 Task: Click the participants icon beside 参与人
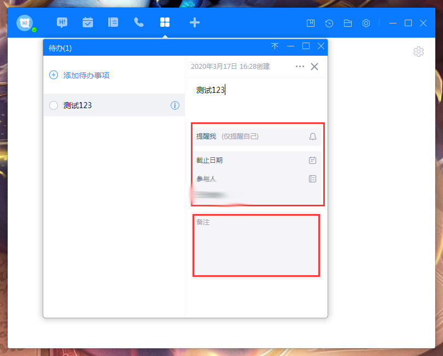point(313,179)
